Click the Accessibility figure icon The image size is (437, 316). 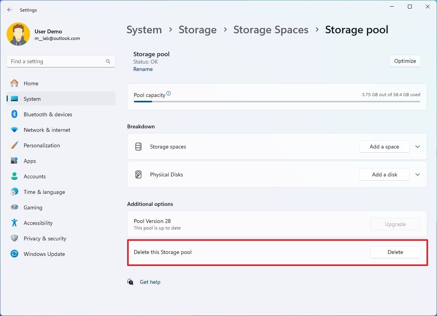pyautogui.click(x=14, y=223)
